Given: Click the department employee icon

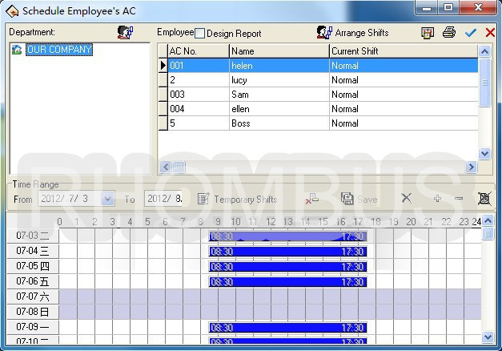Looking at the screenshot, I should coord(125,33).
